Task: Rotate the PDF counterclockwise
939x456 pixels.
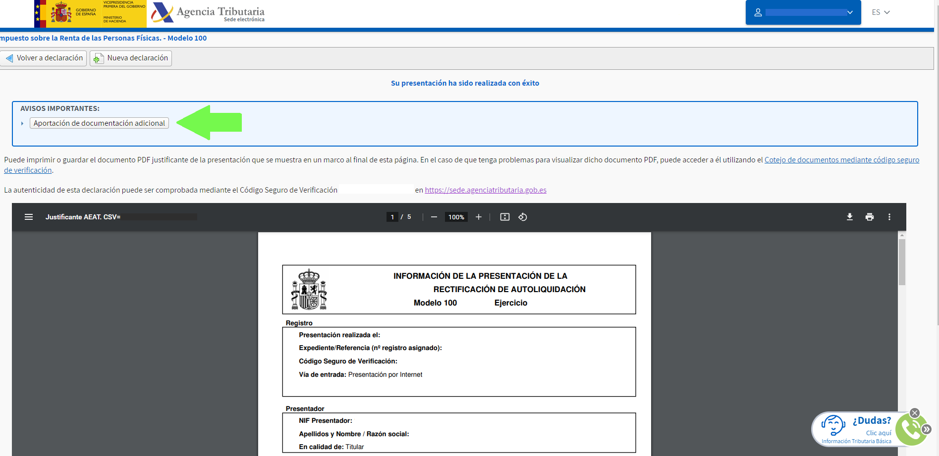Action: click(522, 216)
